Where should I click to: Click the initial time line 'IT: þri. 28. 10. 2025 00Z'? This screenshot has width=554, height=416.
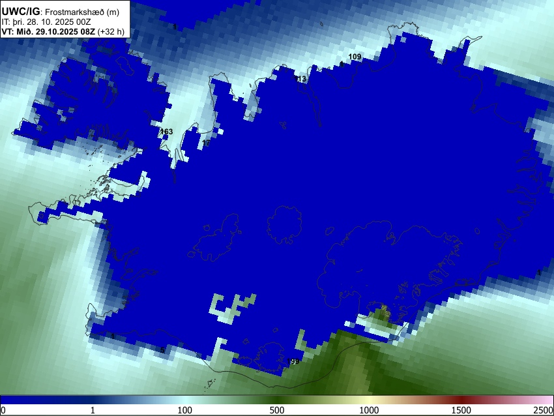click(x=46, y=22)
